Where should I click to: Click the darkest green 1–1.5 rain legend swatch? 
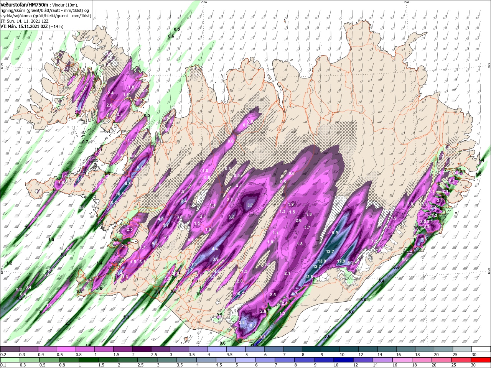[x=88, y=360]
